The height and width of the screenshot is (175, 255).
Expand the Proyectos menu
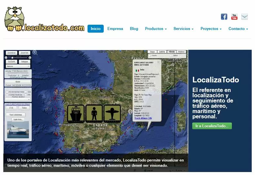(211, 29)
